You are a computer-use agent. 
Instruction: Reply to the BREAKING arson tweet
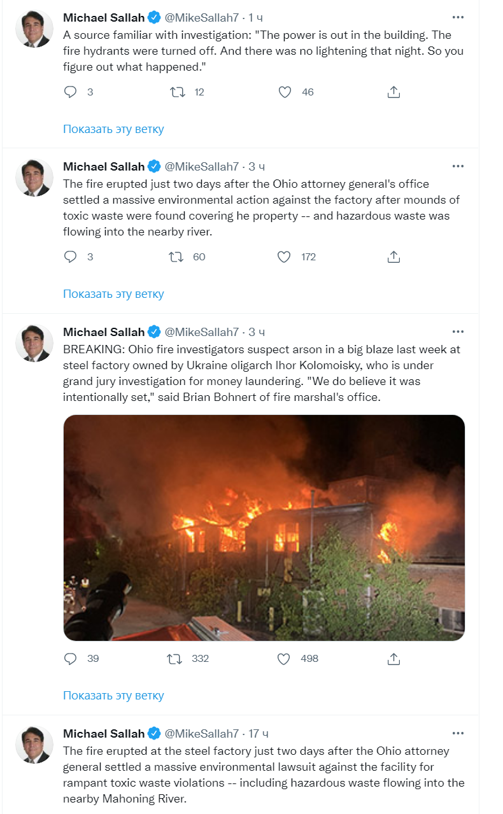point(71,659)
